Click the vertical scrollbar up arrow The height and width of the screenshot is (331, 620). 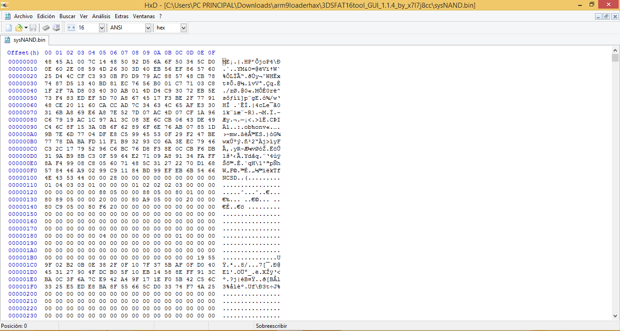pos(615,49)
